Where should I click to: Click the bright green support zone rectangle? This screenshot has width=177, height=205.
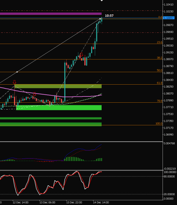pos(59,108)
